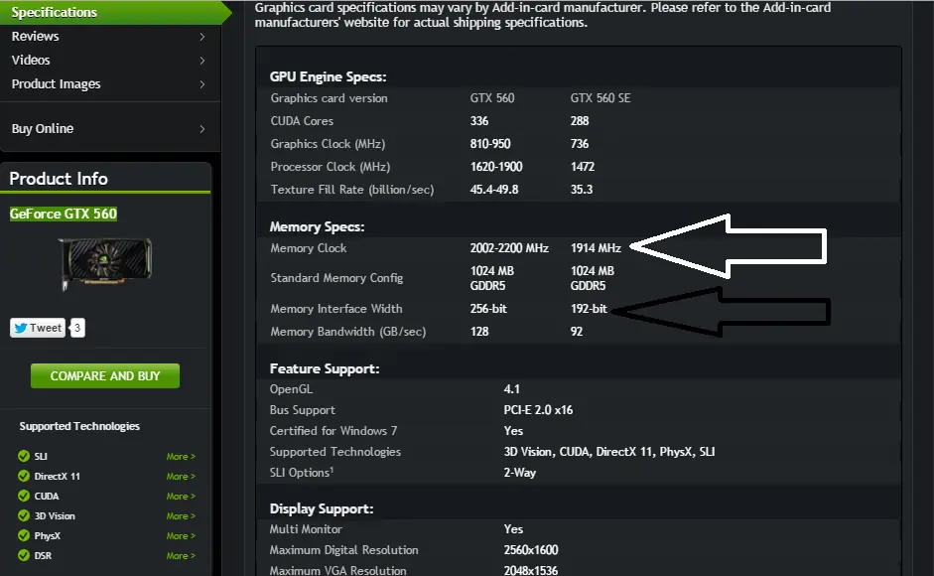Expand the Product Images chevron arrow

[202, 84]
